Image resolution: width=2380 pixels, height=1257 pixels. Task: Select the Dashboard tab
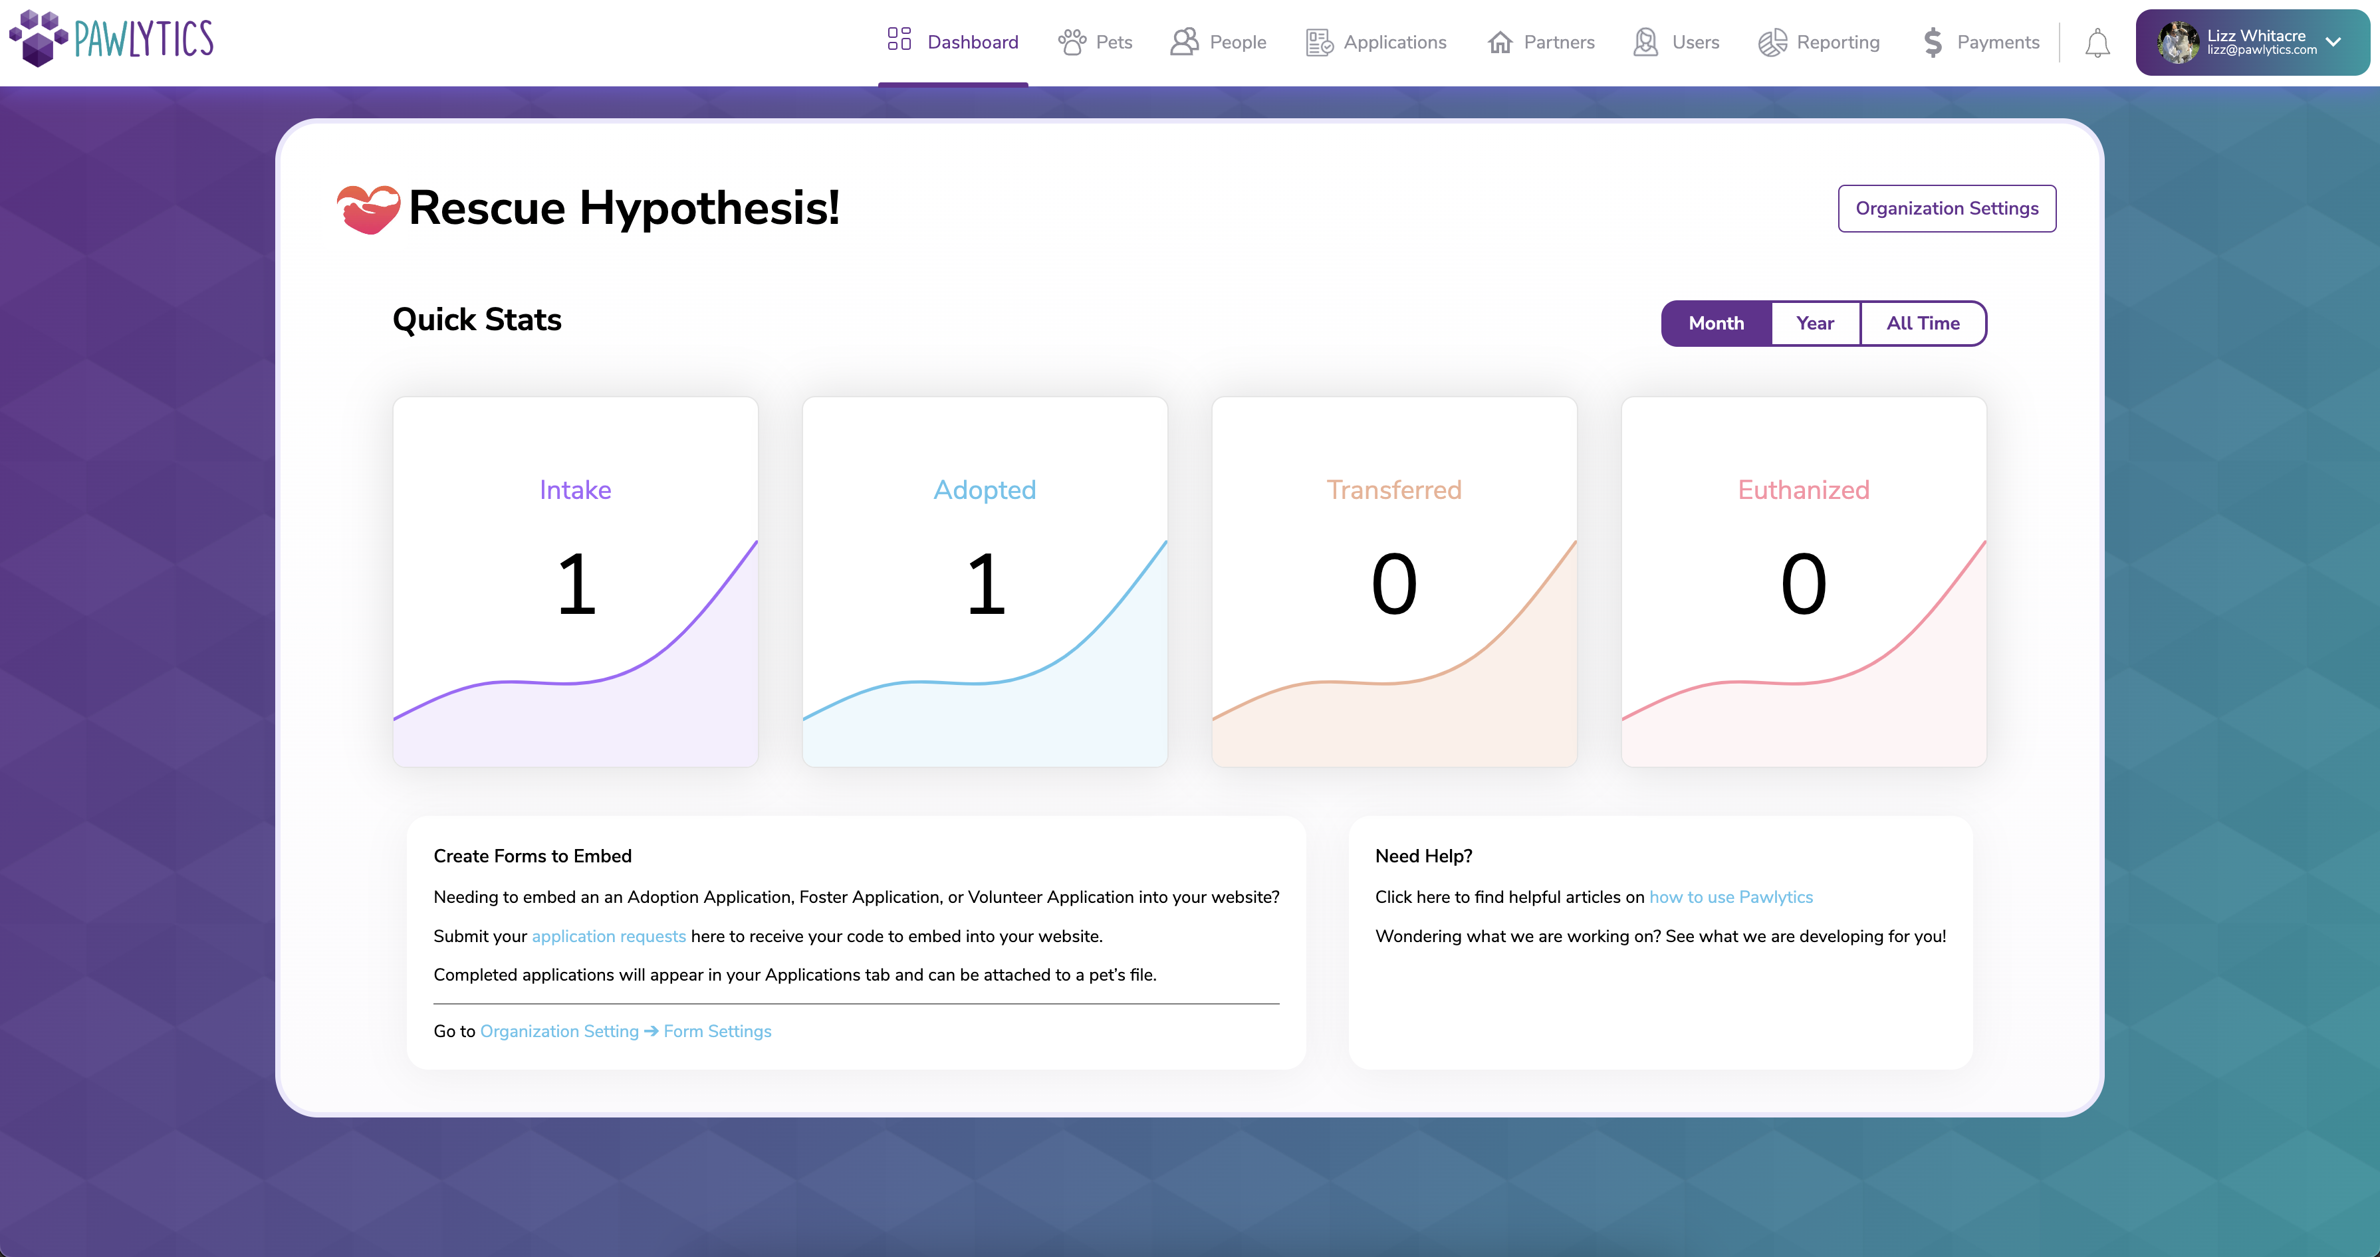point(973,42)
